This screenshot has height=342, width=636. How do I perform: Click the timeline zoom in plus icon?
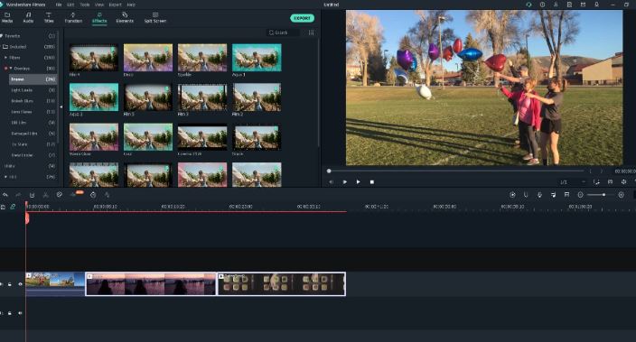(621, 195)
